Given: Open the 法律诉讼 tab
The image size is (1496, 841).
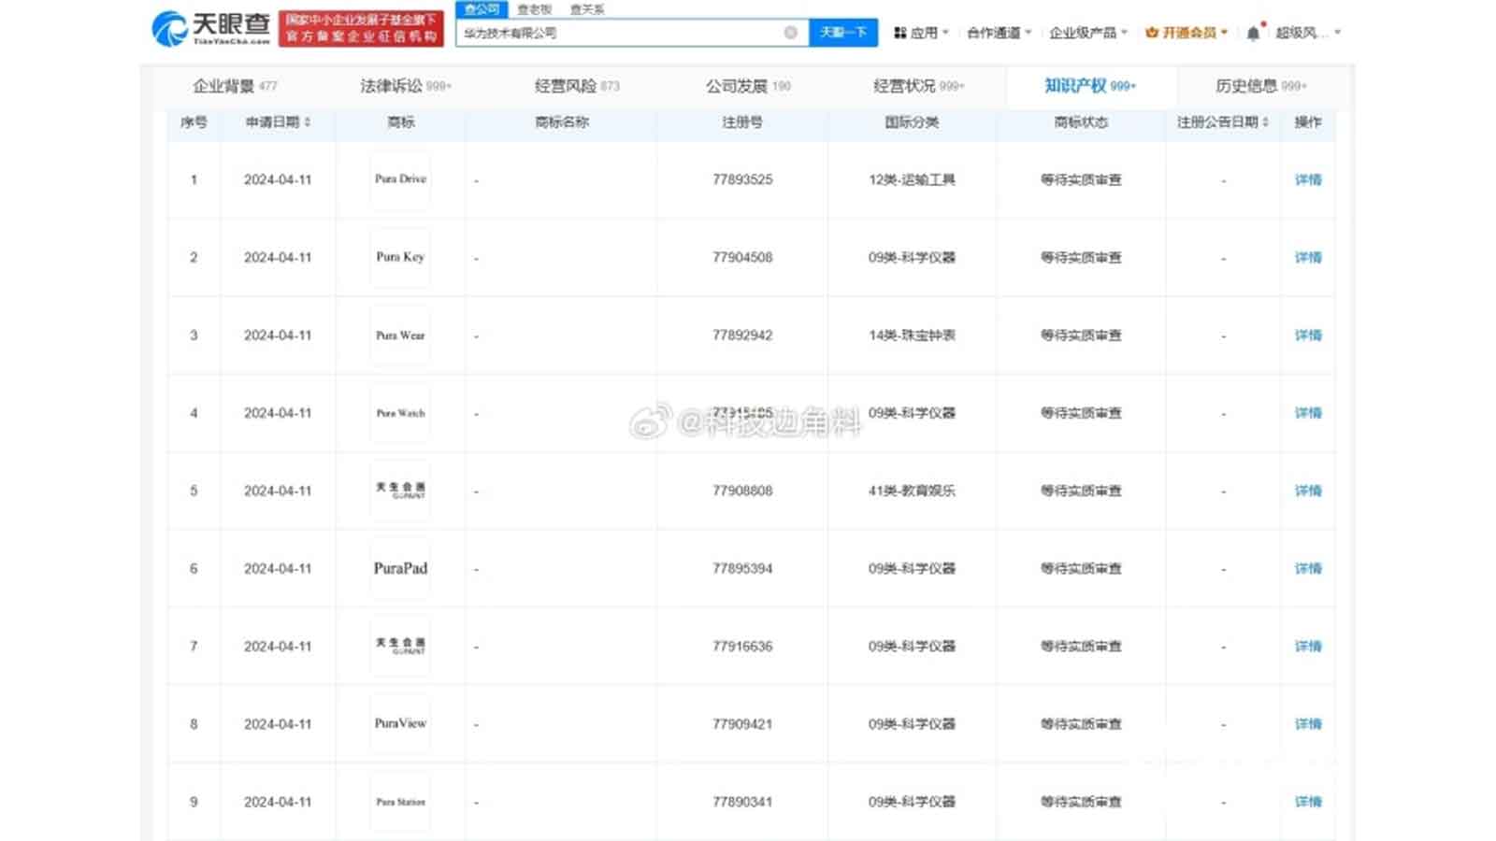Looking at the screenshot, I should (x=406, y=86).
